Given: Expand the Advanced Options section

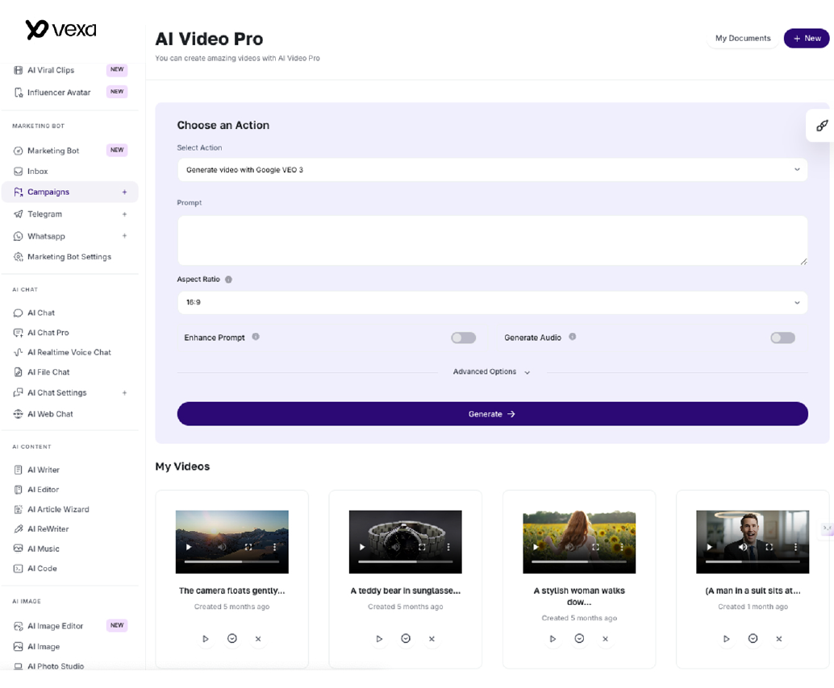Looking at the screenshot, I should [491, 372].
